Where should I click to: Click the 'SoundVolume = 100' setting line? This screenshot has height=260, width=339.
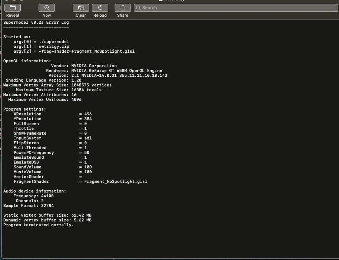pos(53,167)
